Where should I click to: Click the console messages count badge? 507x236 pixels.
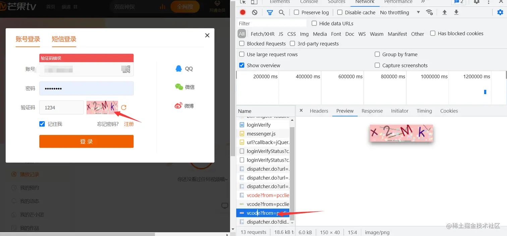[x=458, y=2]
